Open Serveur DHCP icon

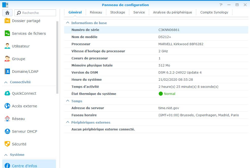[7, 131]
